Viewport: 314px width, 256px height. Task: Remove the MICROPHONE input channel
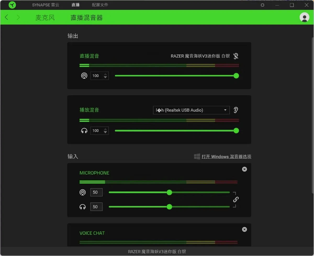point(244,169)
